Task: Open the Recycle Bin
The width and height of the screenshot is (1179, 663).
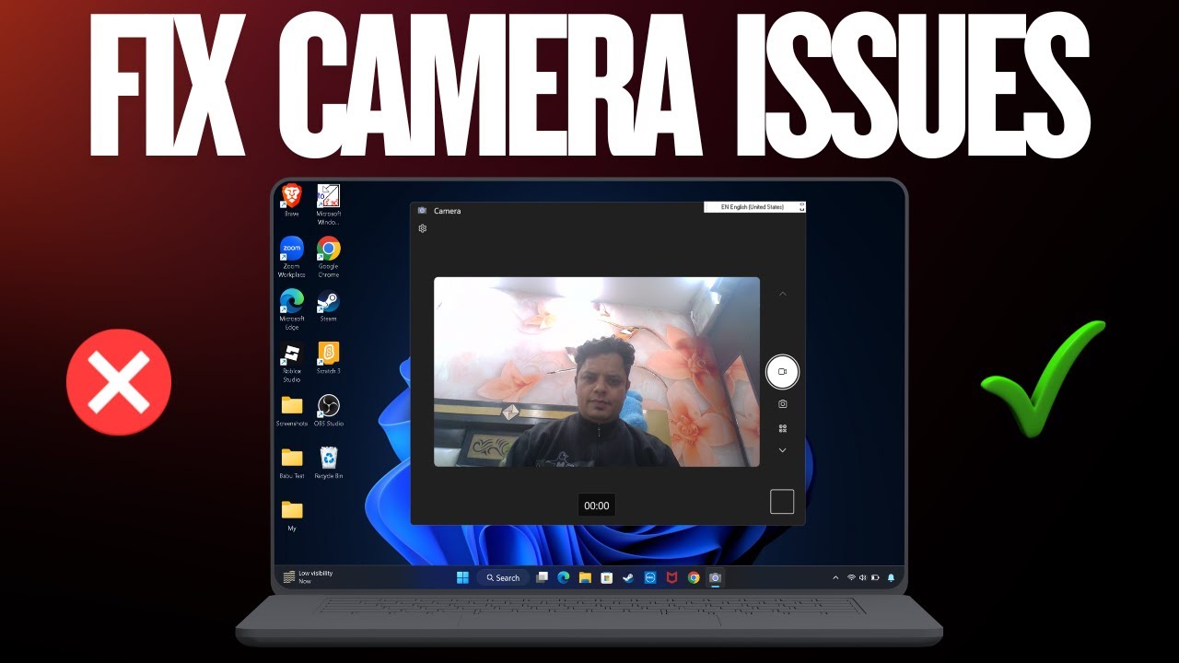Action: click(329, 463)
